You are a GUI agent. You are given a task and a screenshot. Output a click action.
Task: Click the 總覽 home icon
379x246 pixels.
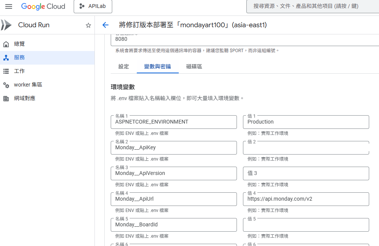[x=6, y=44]
